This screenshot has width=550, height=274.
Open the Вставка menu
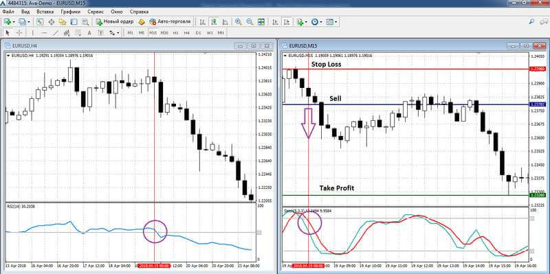45,12
